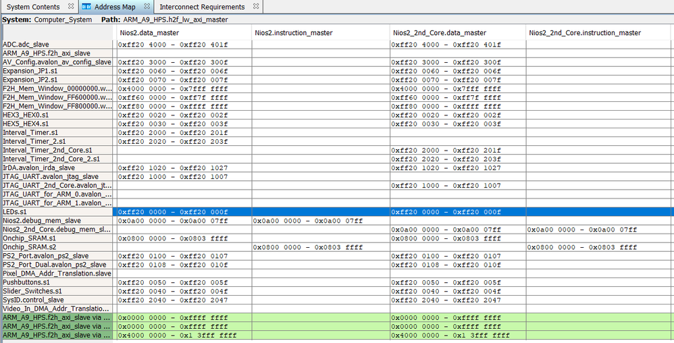Select the F2H_Mem_Window_FF800000 row label
The width and height of the screenshot is (674, 343).
click(57, 106)
